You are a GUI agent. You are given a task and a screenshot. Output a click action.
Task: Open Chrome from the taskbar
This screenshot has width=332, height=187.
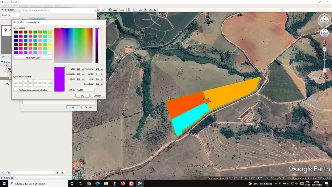[x=89, y=184]
